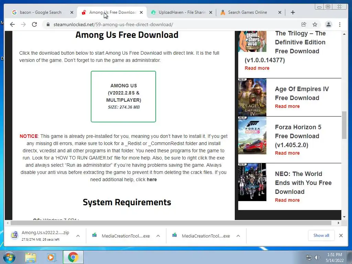This screenshot has width=352, height=264.
Task: Click first MediaCreationTool file icon
Action: pos(95,235)
